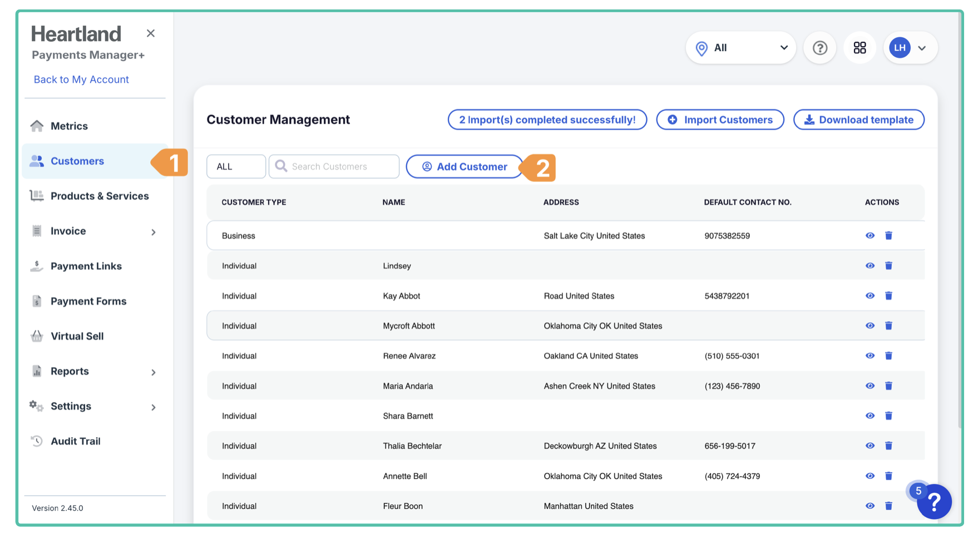Open the All locations dropdown
This screenshot has width=978, height=534.
point(741,48)
